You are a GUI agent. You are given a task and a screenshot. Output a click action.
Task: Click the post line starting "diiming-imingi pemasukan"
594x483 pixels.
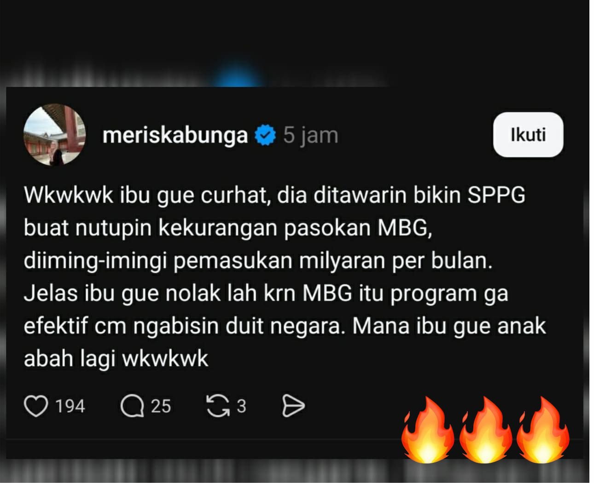[x=258, y=261]
